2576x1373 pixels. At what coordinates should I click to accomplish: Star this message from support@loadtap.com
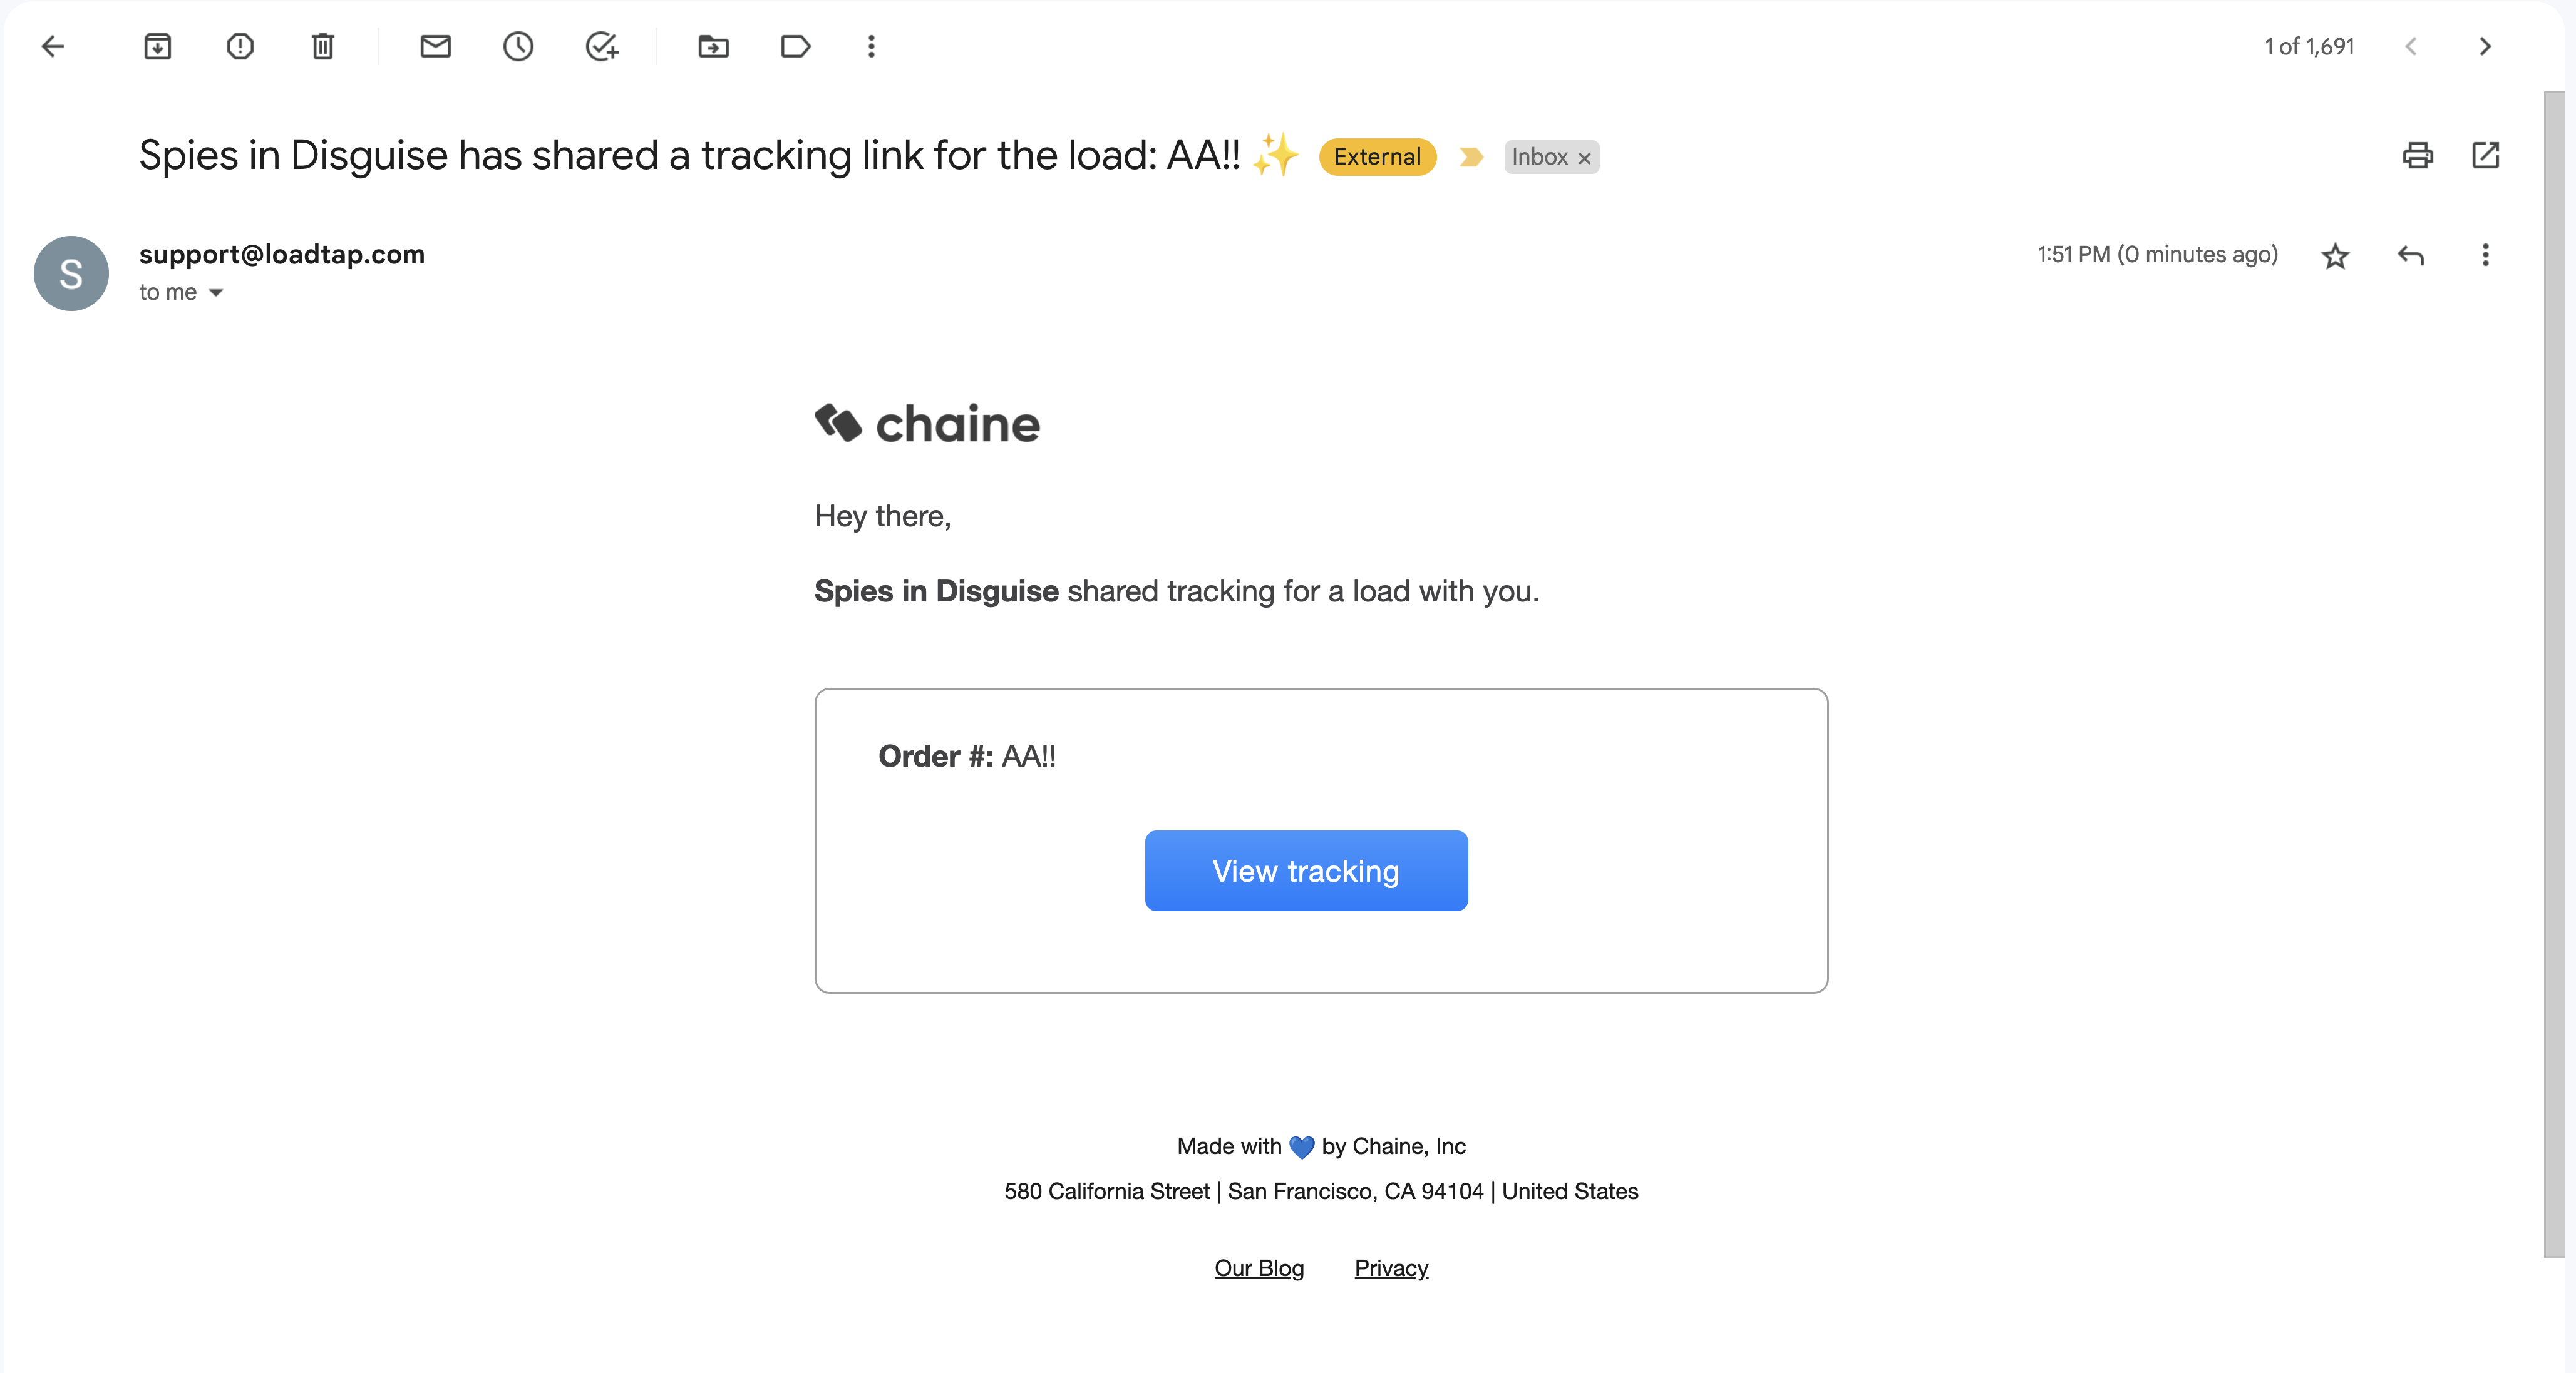(x=2335, y=256)
